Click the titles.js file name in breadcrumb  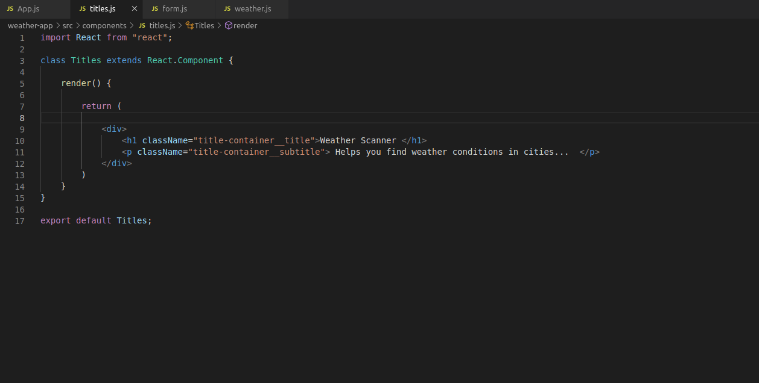pyautogui.click(x=162, y=26)
